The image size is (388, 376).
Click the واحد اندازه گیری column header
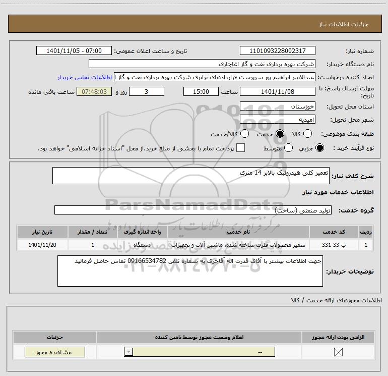coord(142,232)
